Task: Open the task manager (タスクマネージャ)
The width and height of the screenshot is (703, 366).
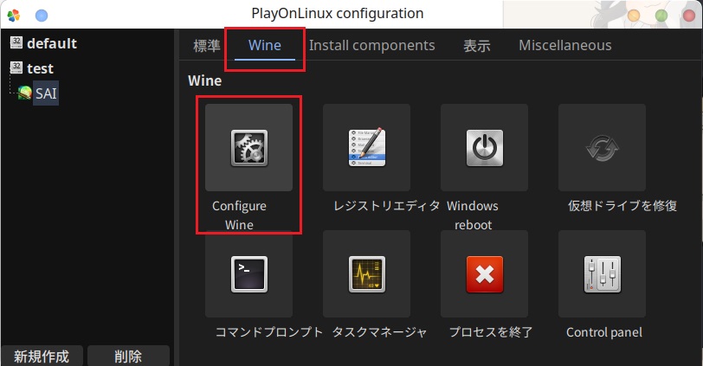Action: [366, 273]
